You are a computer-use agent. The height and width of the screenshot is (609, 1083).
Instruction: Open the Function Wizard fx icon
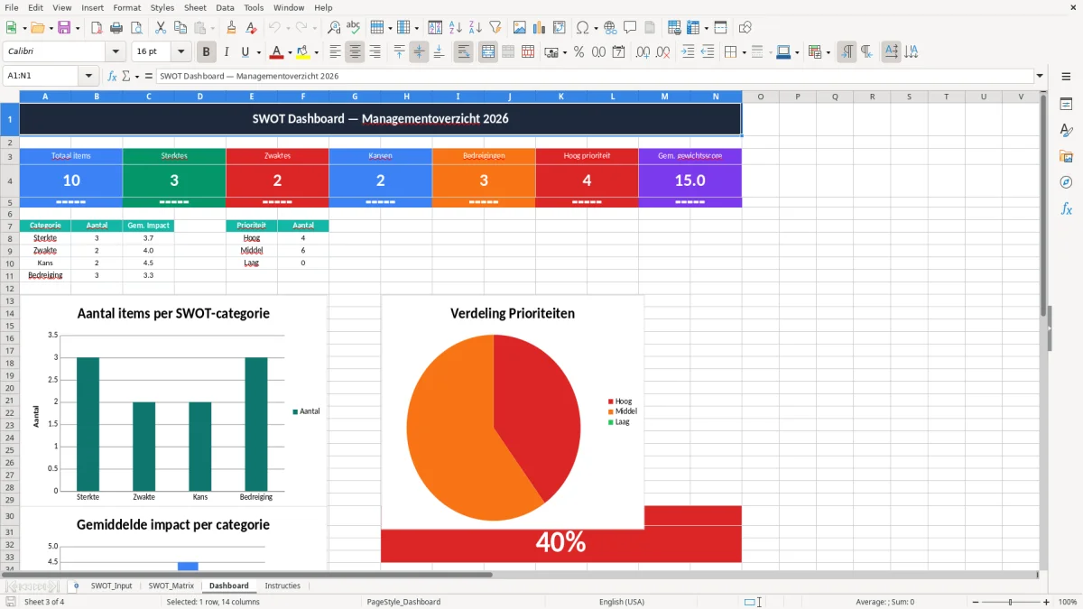tap(112, 76)
